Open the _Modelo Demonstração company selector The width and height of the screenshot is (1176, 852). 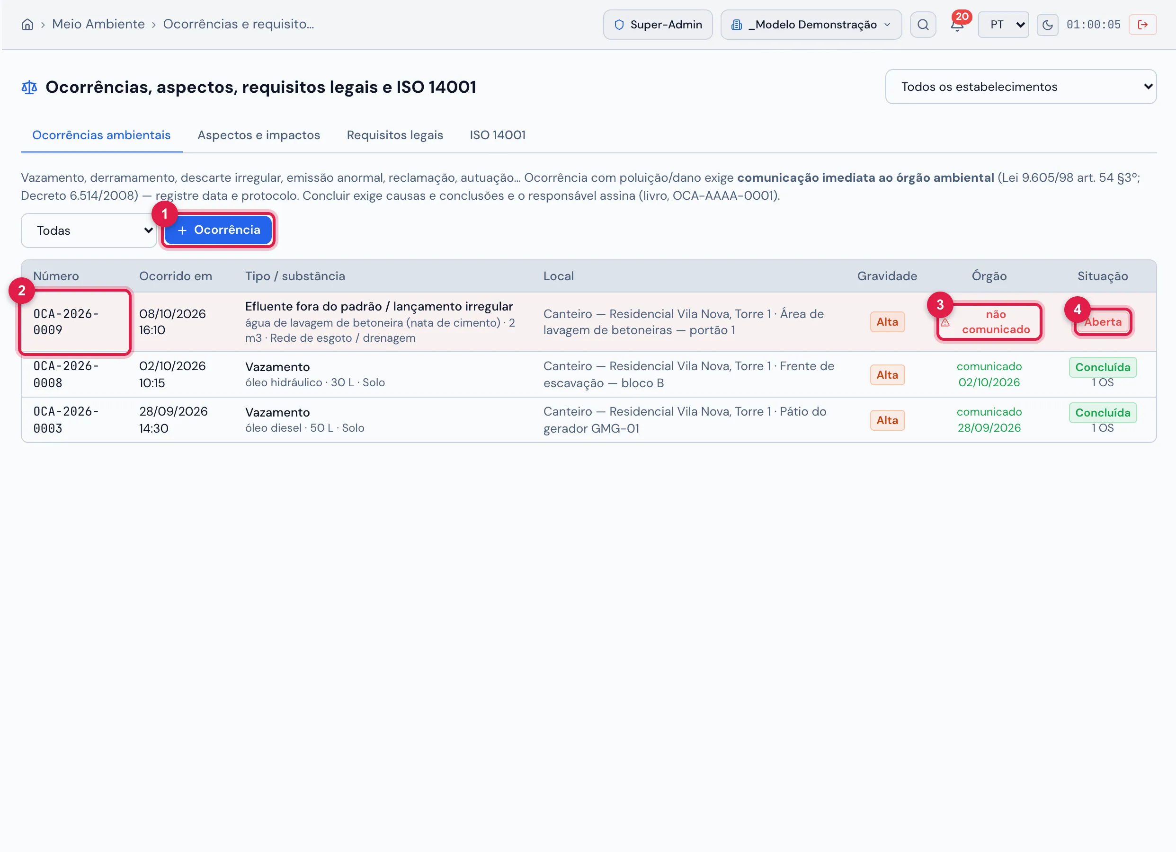[x=811, y=24]
